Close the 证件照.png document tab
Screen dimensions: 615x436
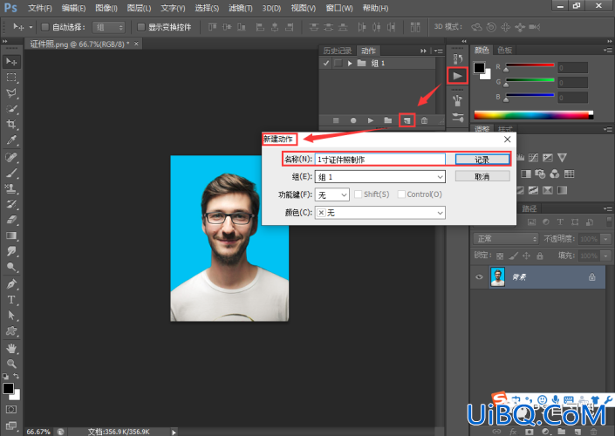(x=136, y=44)
